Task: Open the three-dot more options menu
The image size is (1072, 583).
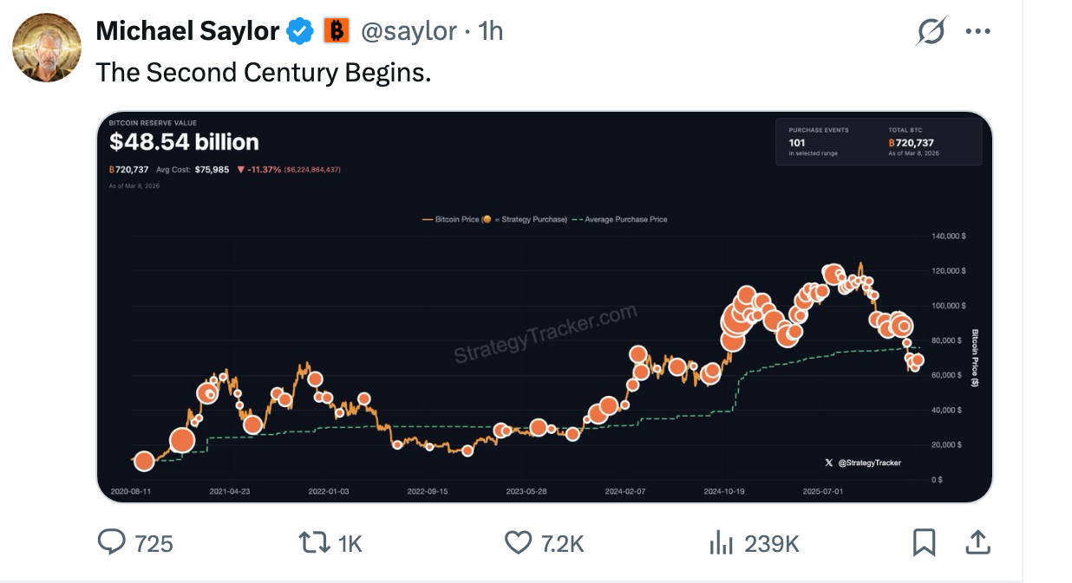Action: point(978,30)
